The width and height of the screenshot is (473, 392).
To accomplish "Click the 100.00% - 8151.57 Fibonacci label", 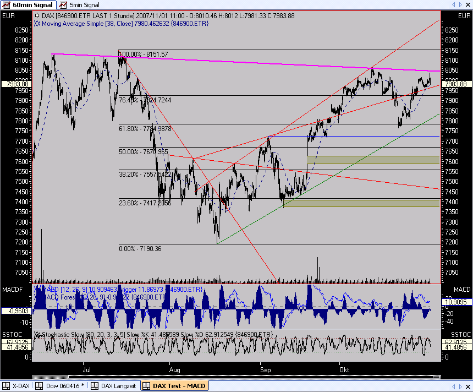I will [144, 55].
